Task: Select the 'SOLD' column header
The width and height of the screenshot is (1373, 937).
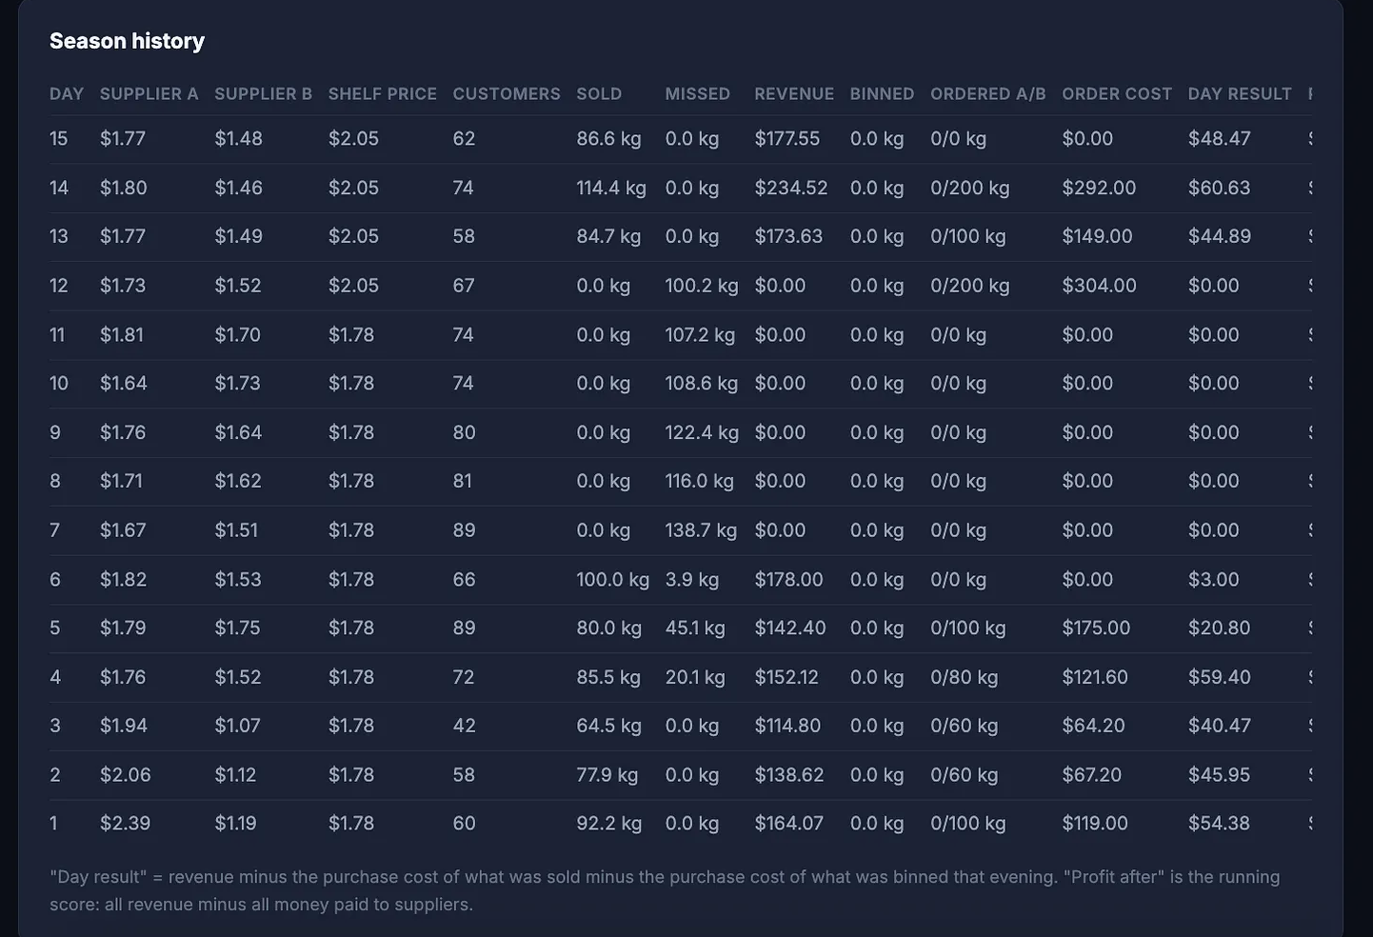Action: point(599,94)
